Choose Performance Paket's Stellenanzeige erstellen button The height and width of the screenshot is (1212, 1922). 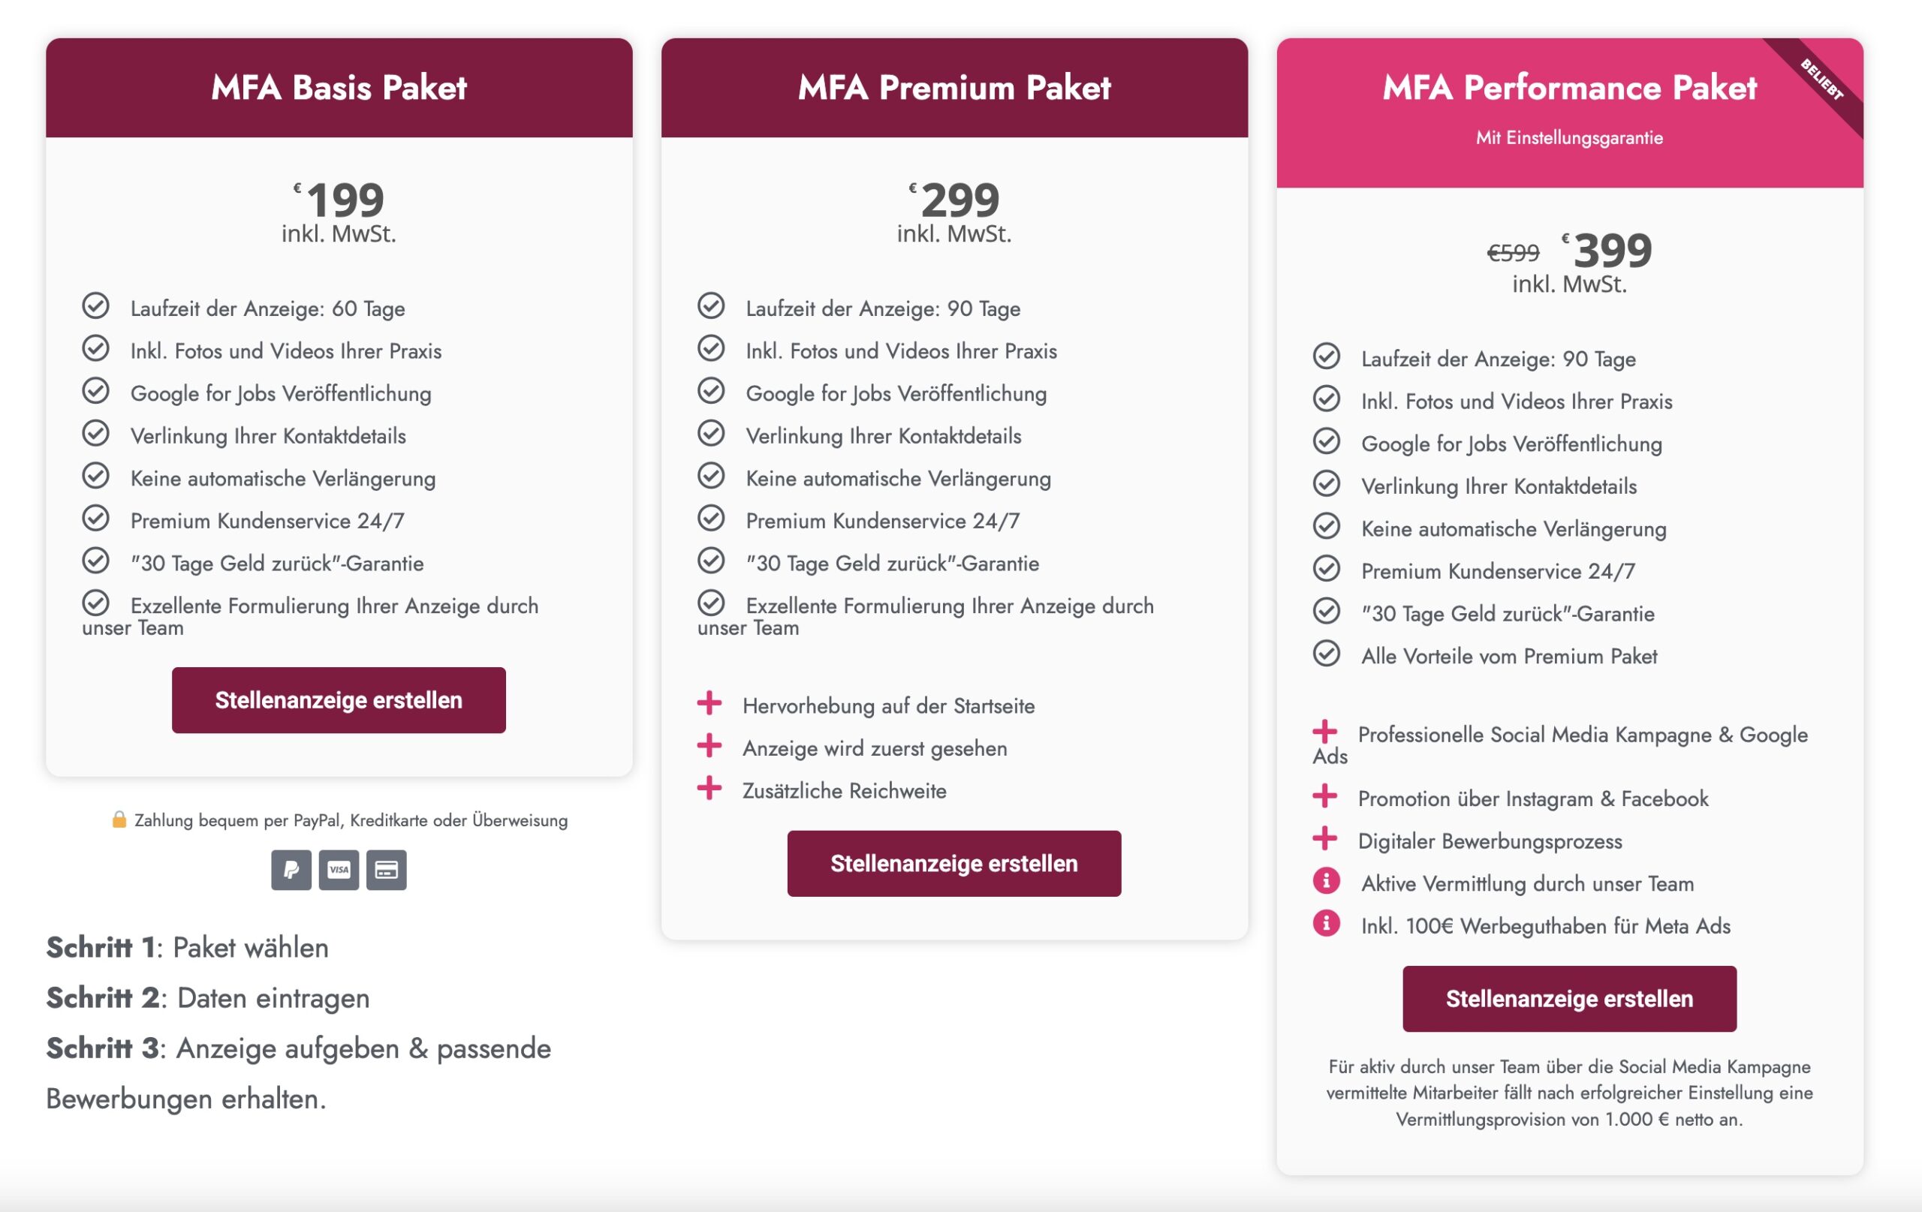(x=1568, y=998)
